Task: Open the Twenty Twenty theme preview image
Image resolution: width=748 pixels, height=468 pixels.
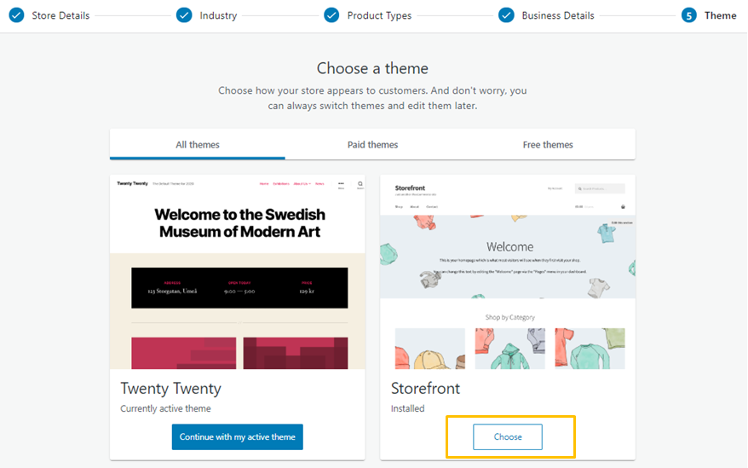Action: click(x=238, y=272)
